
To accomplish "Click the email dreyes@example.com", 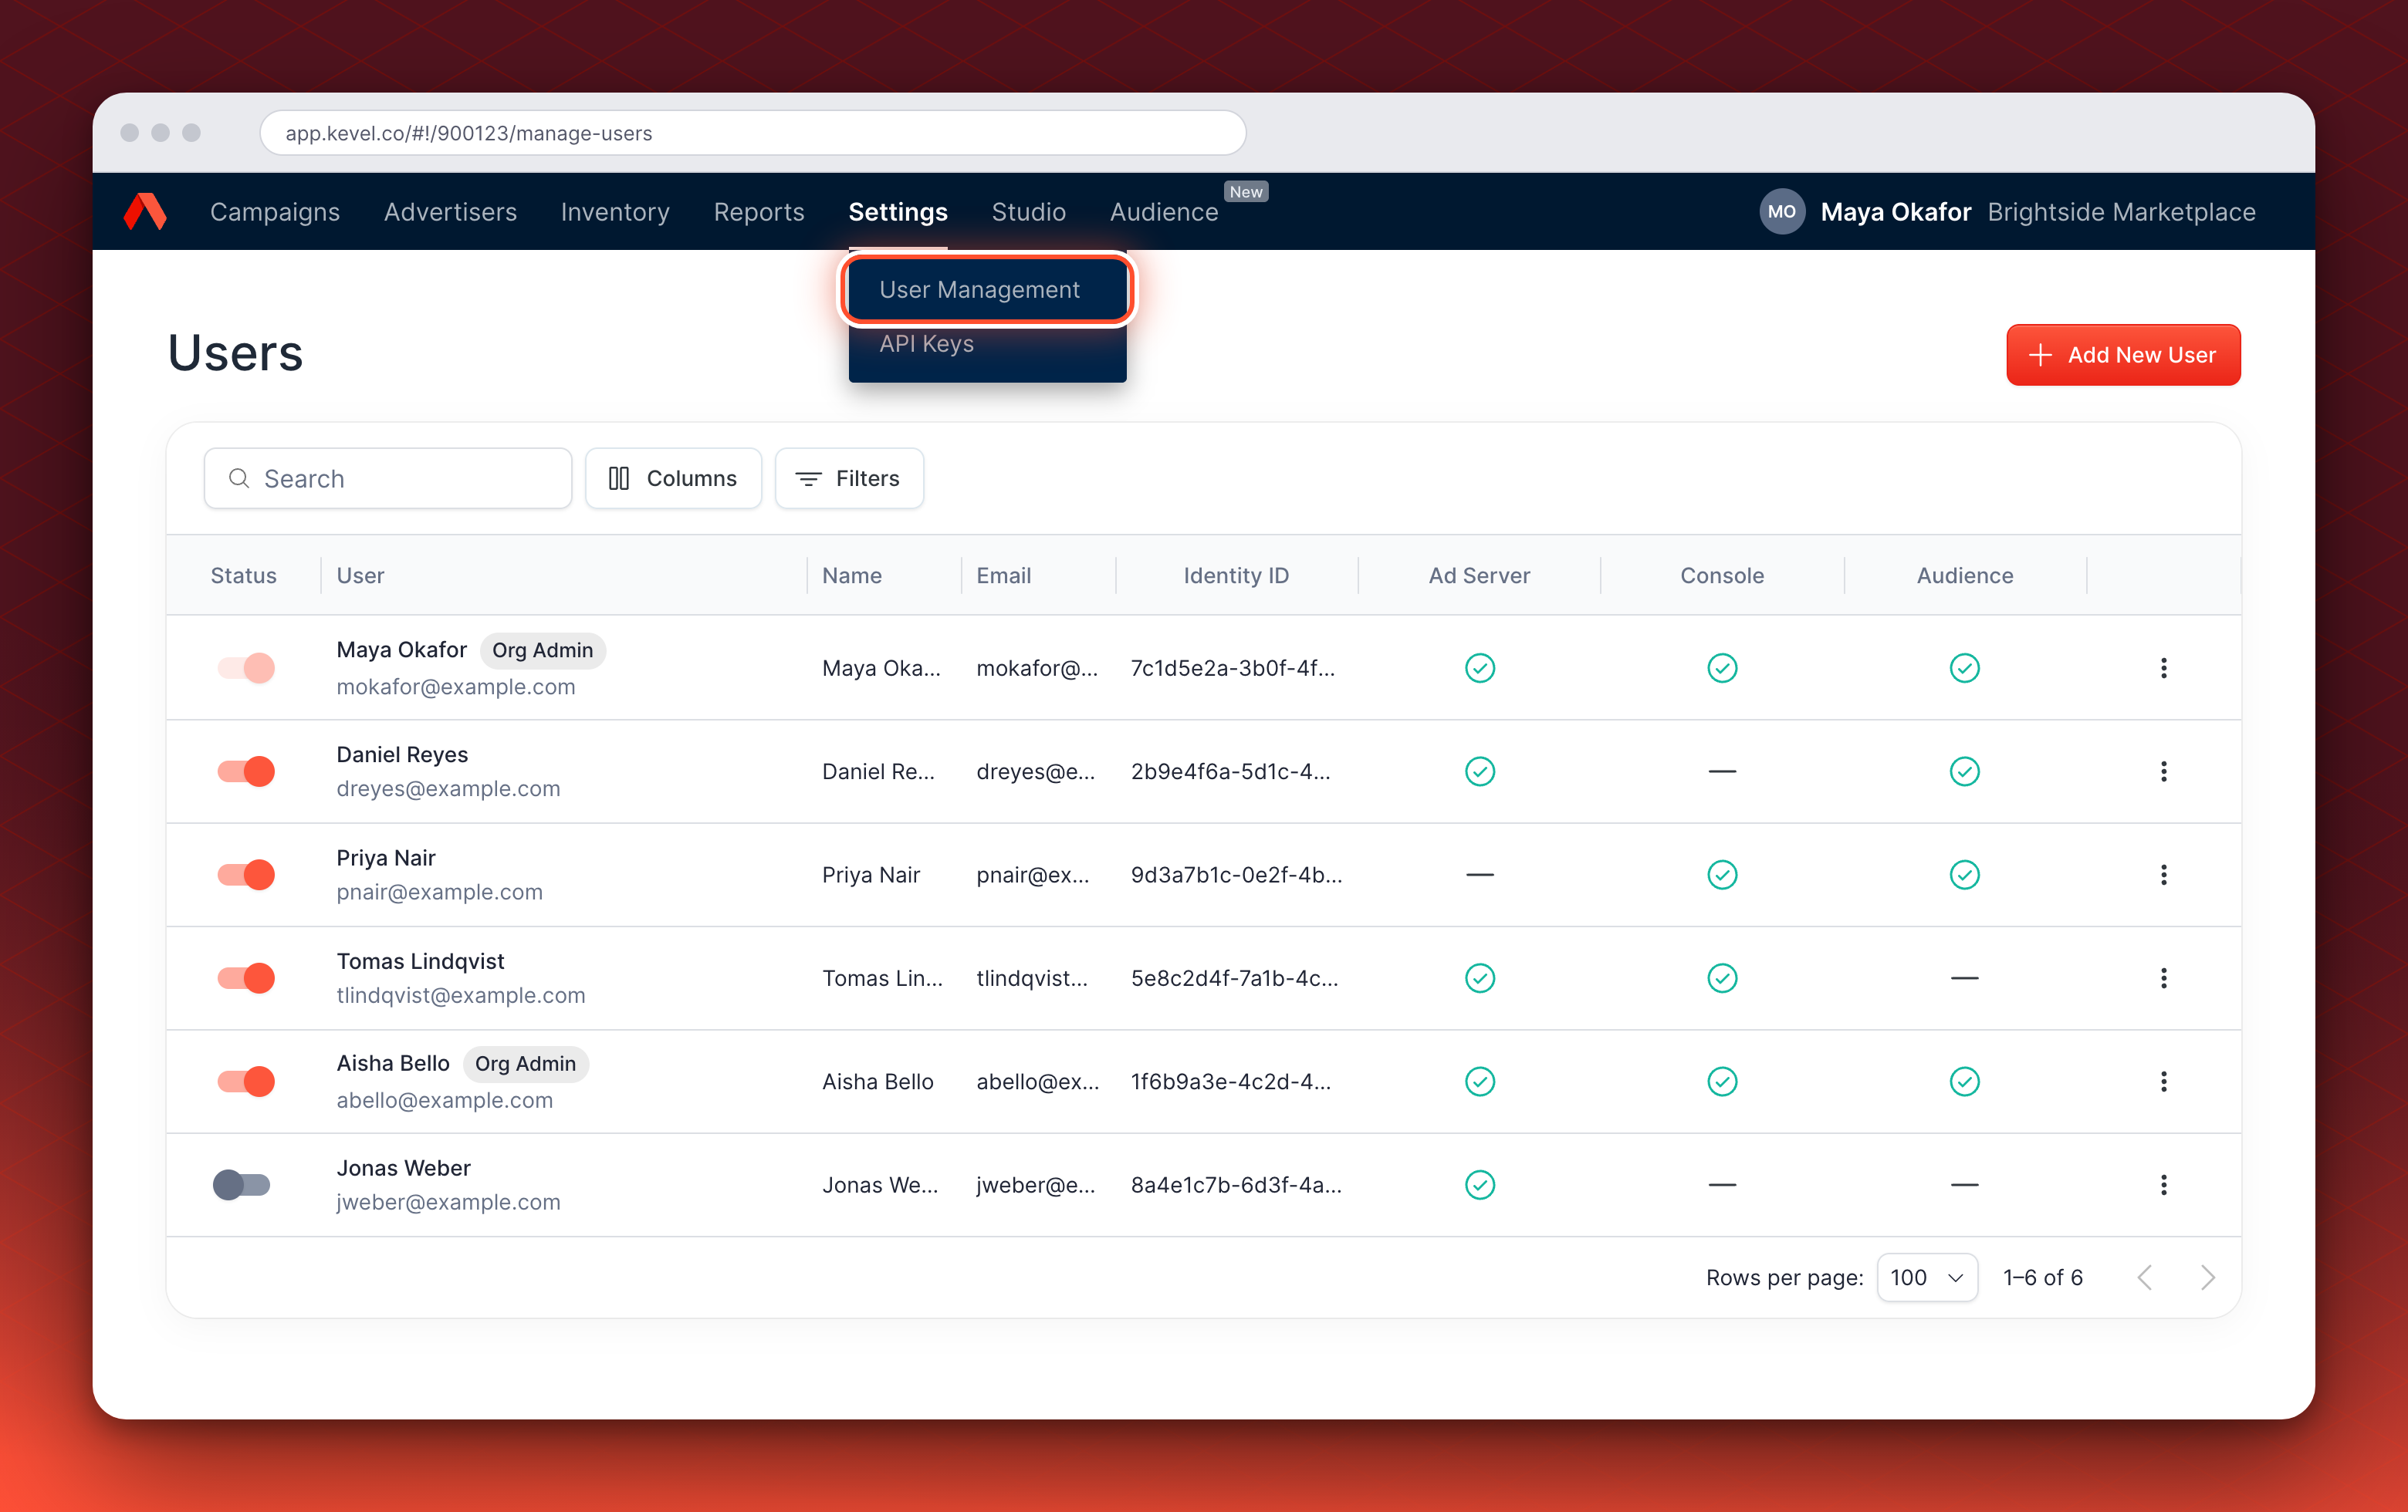I will [448, 788].
